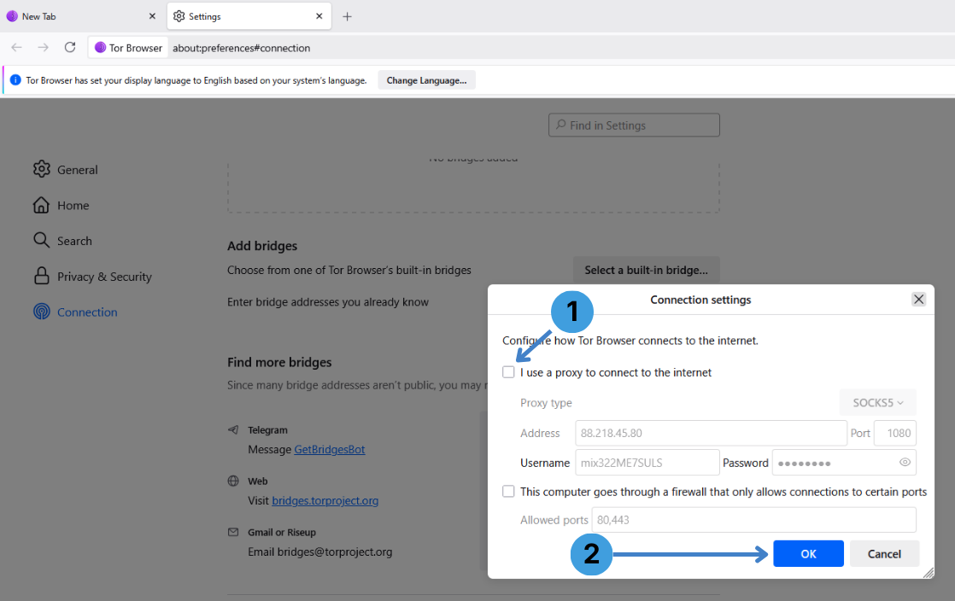Click the Search magnifier icon in sidebar

(x=41, y=241)
